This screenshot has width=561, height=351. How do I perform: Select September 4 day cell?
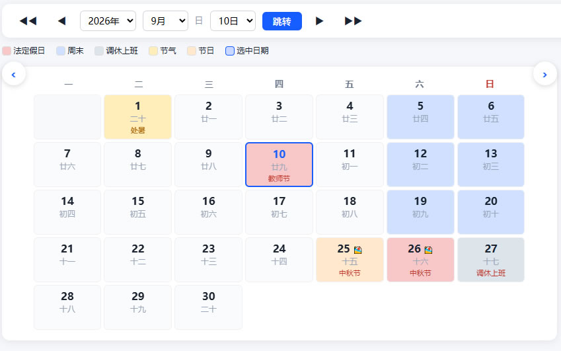350,117
